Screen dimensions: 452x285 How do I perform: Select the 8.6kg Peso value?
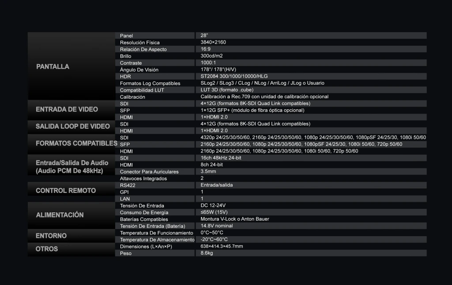[207, 253]
